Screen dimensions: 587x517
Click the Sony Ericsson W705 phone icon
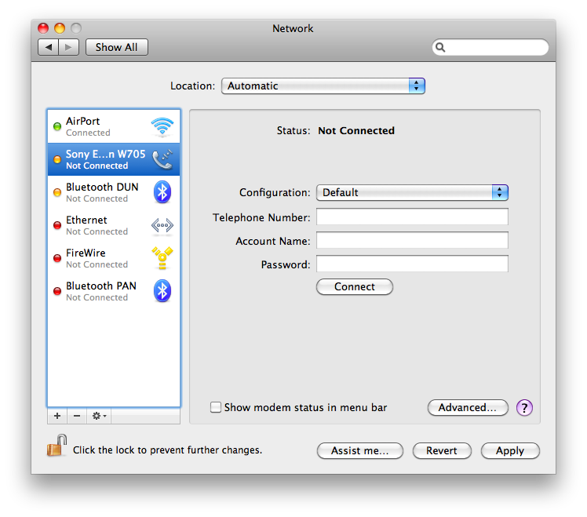[x=162, y=159]
